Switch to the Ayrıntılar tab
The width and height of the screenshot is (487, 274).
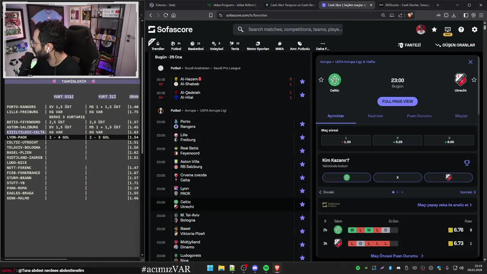[x=336, y=116]
